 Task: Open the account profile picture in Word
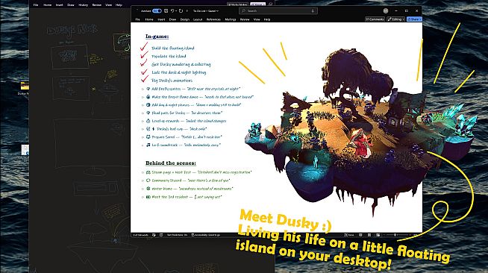386,10
